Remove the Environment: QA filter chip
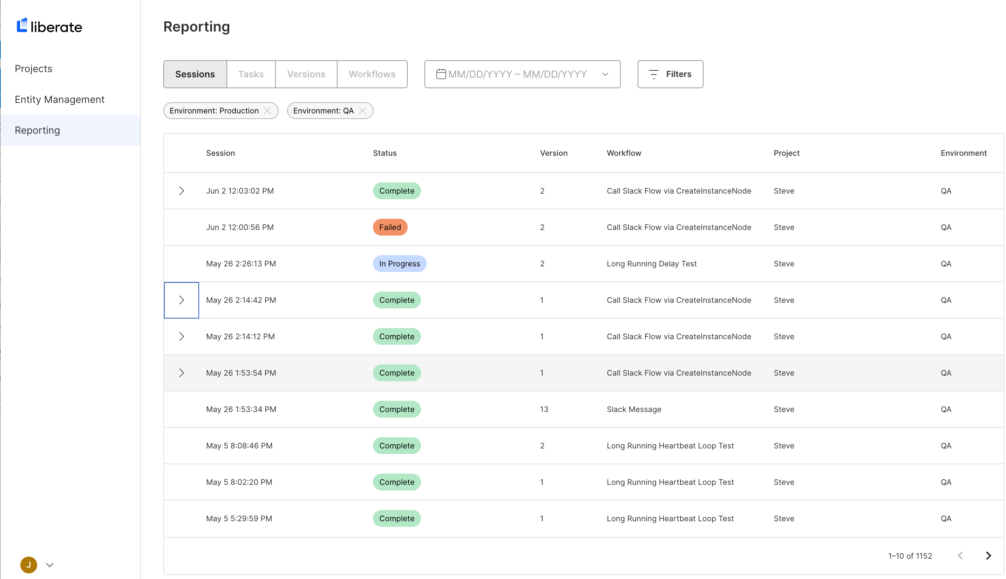Screen dimensions: 1006x579 click(x=362, y=111)
